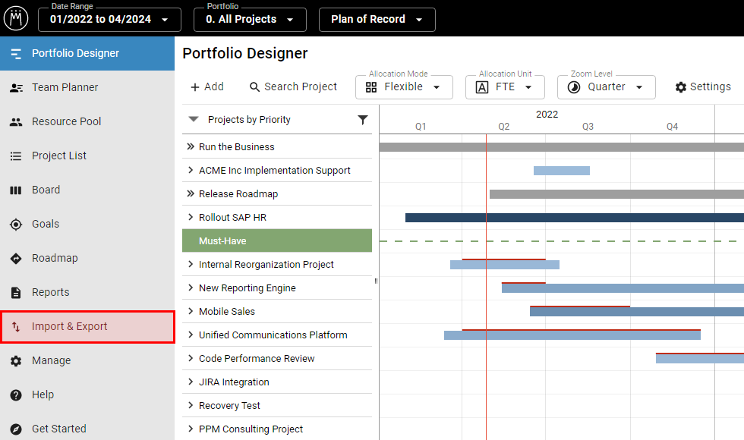The height and width of the screenshot is (440, 744).
Task: Open the Roadmap page
Action: click(55, 258)
